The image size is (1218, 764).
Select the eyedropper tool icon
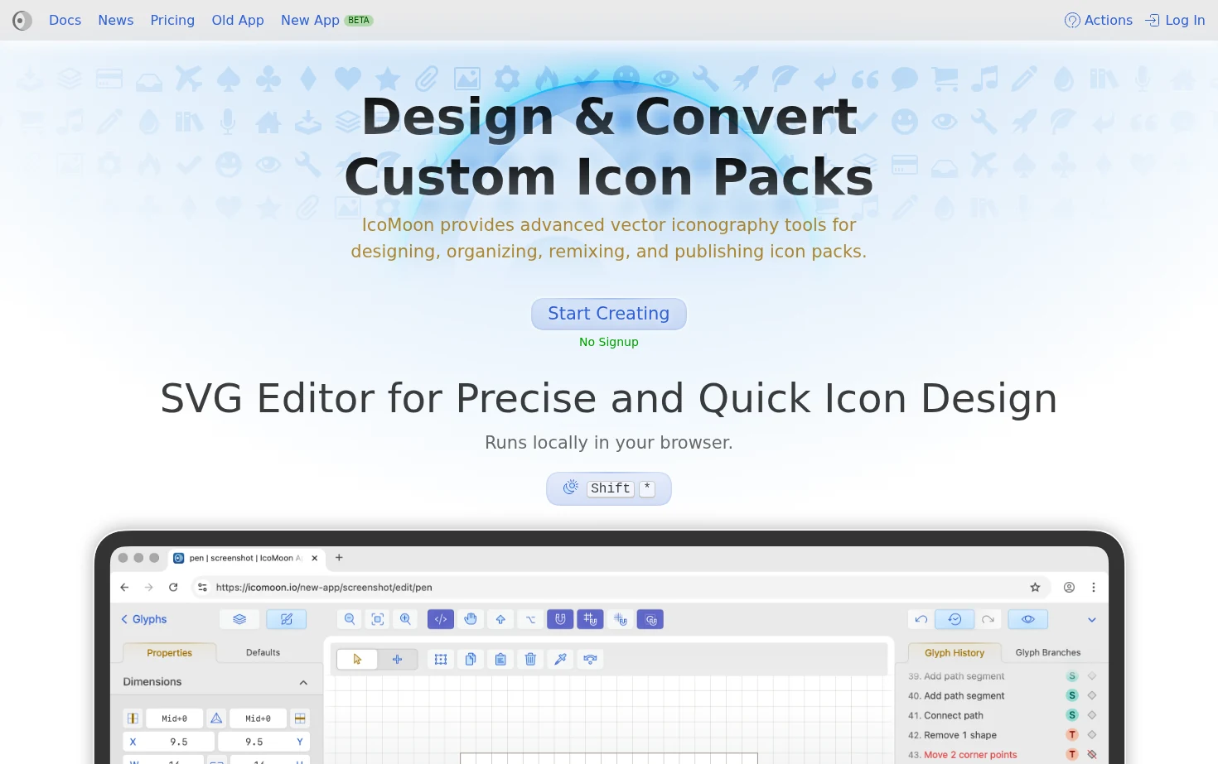(x=560, y=659)
